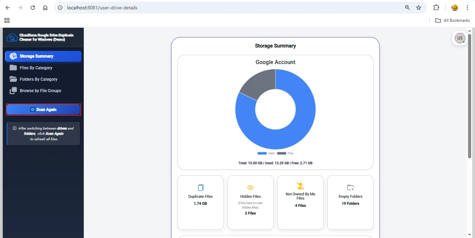Open Chrome three-dot menu
Screen dimensions: 475x238
(467, 8)
